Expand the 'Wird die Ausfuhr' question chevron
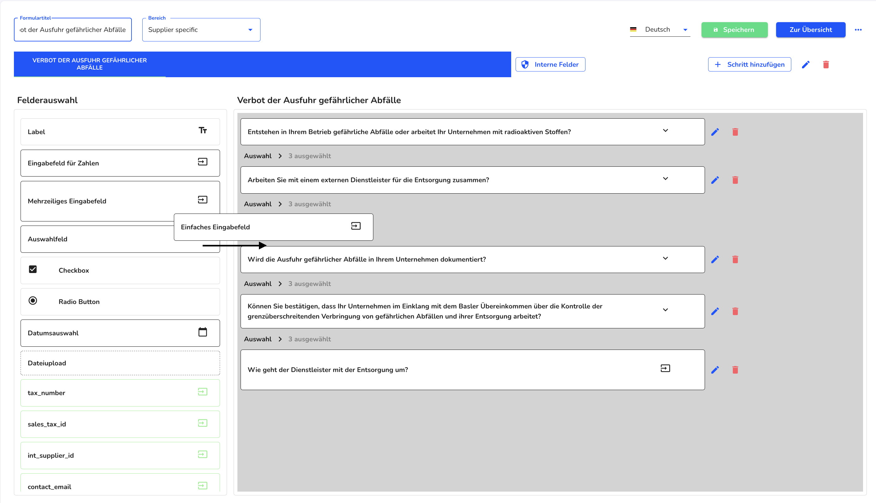Viewport: 876px width, 503px height. (x=665, y=258)
